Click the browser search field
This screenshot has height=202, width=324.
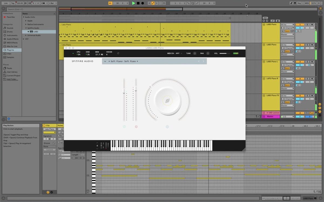tap(31, 9)
